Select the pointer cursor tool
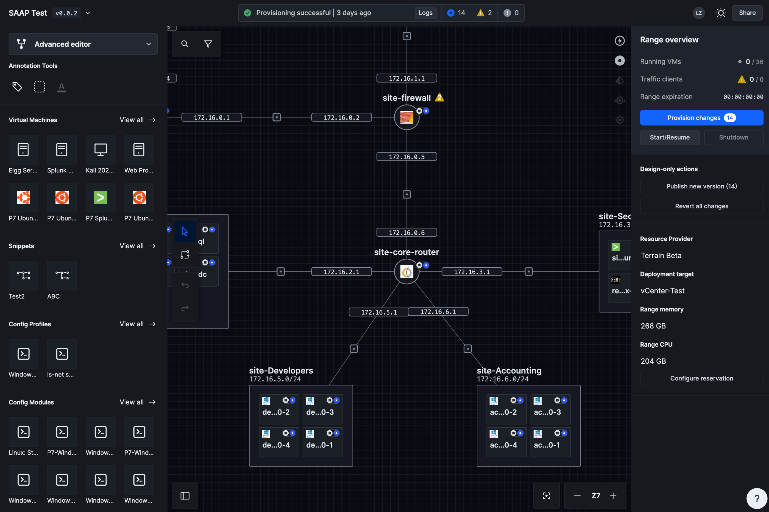 coord(185,231)
